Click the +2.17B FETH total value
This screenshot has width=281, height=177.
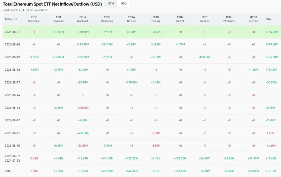pos(156,171)
